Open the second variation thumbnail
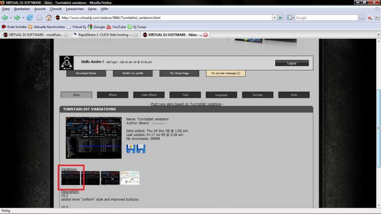Viewport: 381px width, 214px height. (90, 178)
